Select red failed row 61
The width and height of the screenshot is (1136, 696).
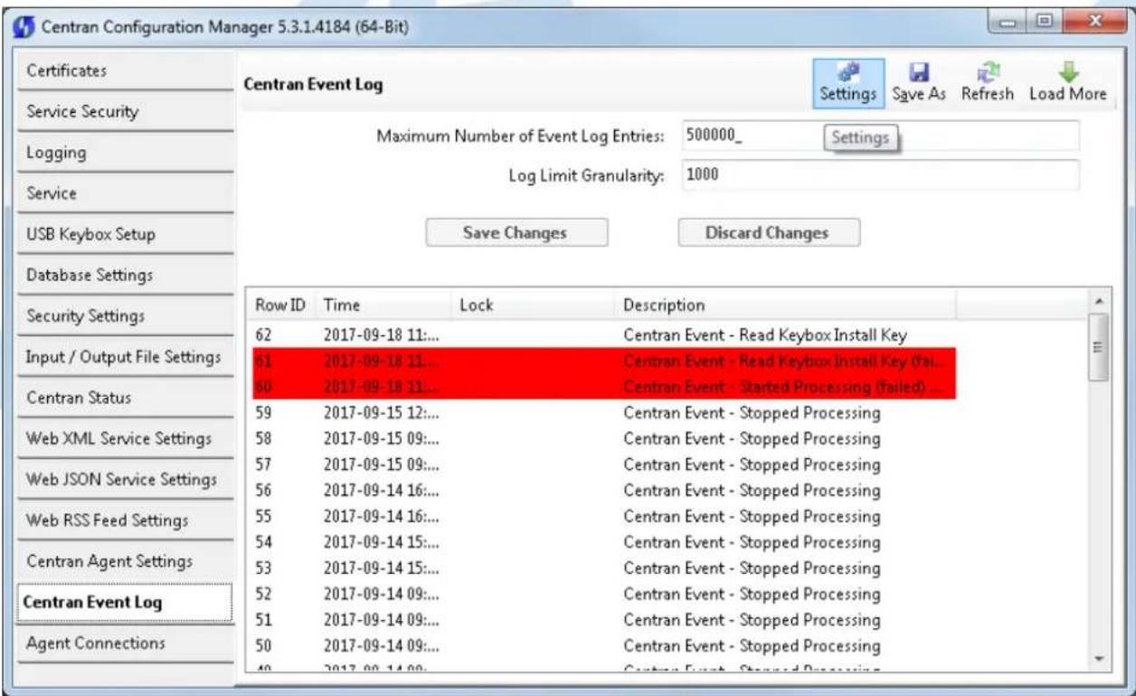pos(601,362)
